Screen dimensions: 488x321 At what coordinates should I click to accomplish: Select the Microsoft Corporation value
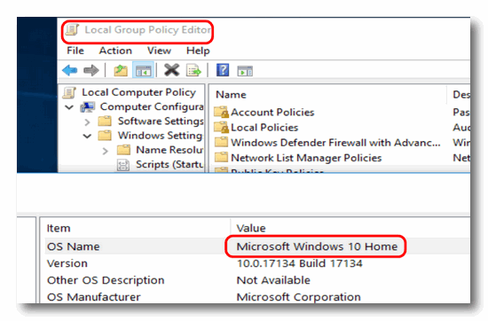(x=298, y=297)
